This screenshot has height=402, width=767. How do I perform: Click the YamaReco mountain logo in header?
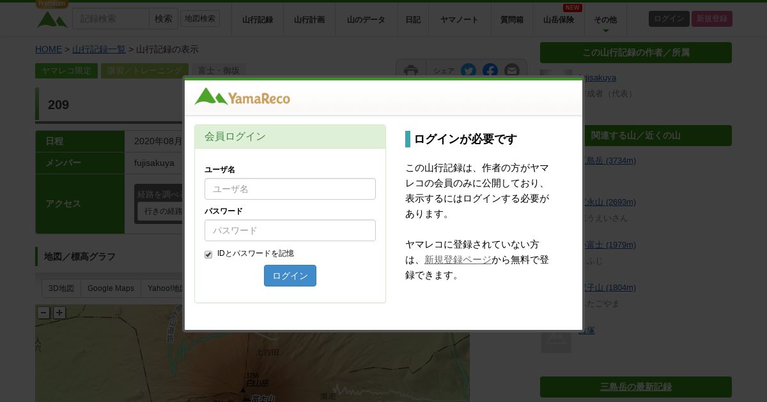pyautogui.click(x=52, y=20)
